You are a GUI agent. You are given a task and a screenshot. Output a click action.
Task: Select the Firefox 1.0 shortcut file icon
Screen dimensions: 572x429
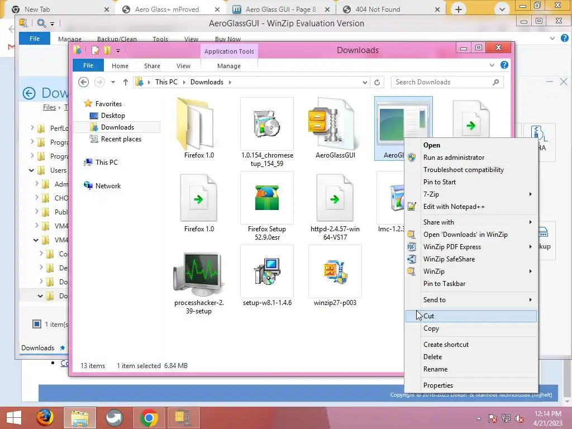tap(199, 198)
